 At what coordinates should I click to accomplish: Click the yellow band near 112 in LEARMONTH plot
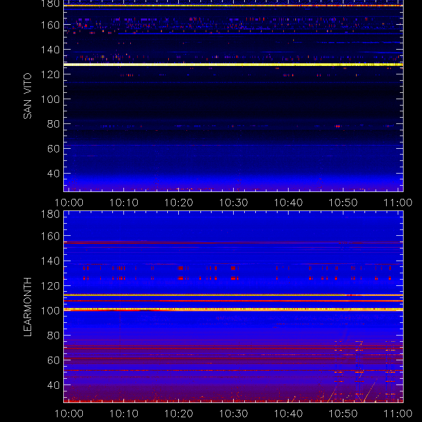[x=233, y=295]
